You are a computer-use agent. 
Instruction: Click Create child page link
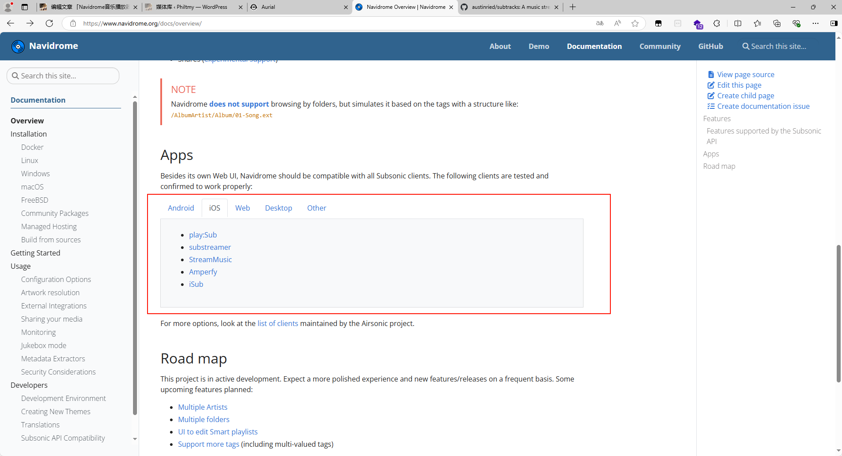[x=746, y=96]
